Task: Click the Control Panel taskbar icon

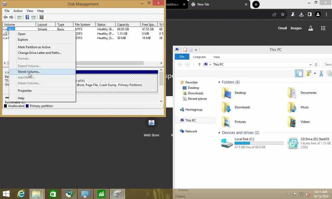Action: coord(85,194)
